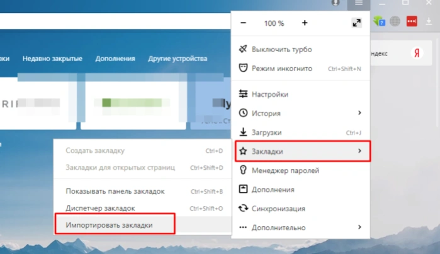Increase zoom with the plus button

pyautogui.click(x=305, y=23)
